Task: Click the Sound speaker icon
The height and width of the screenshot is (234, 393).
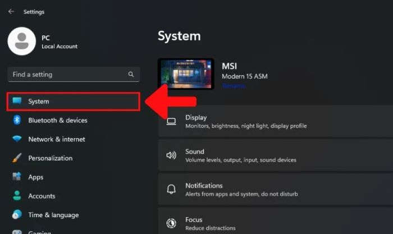Action: (x=171, y=155)
